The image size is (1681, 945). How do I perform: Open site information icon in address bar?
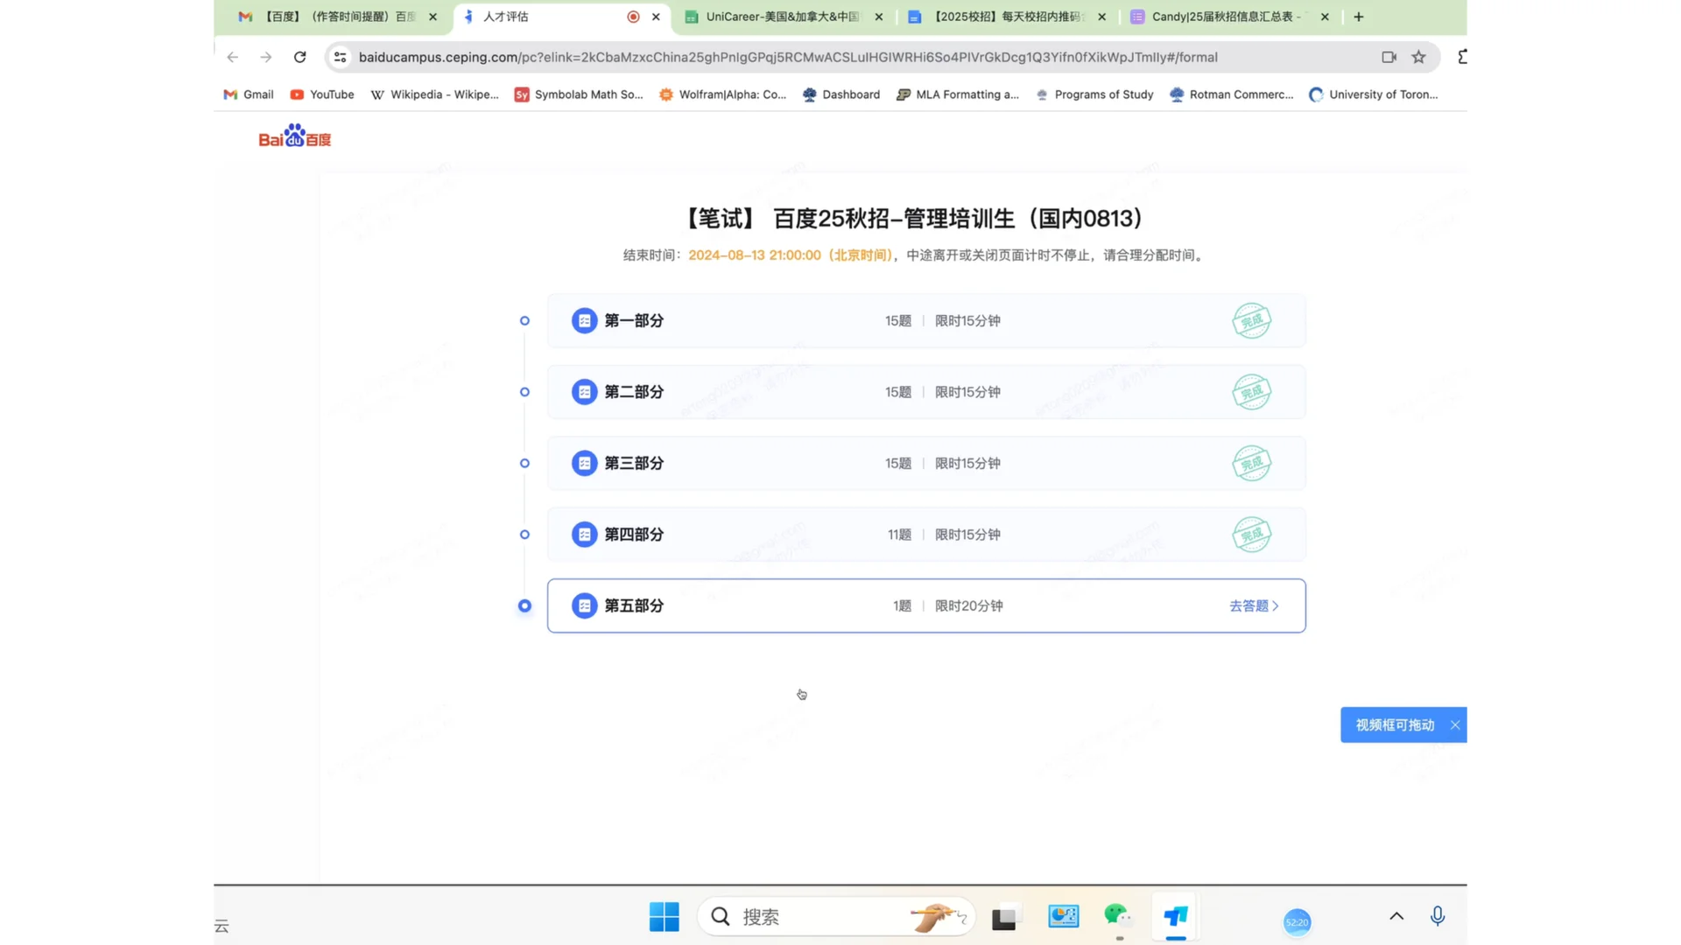pyautogui.click(x=341, y=57)
